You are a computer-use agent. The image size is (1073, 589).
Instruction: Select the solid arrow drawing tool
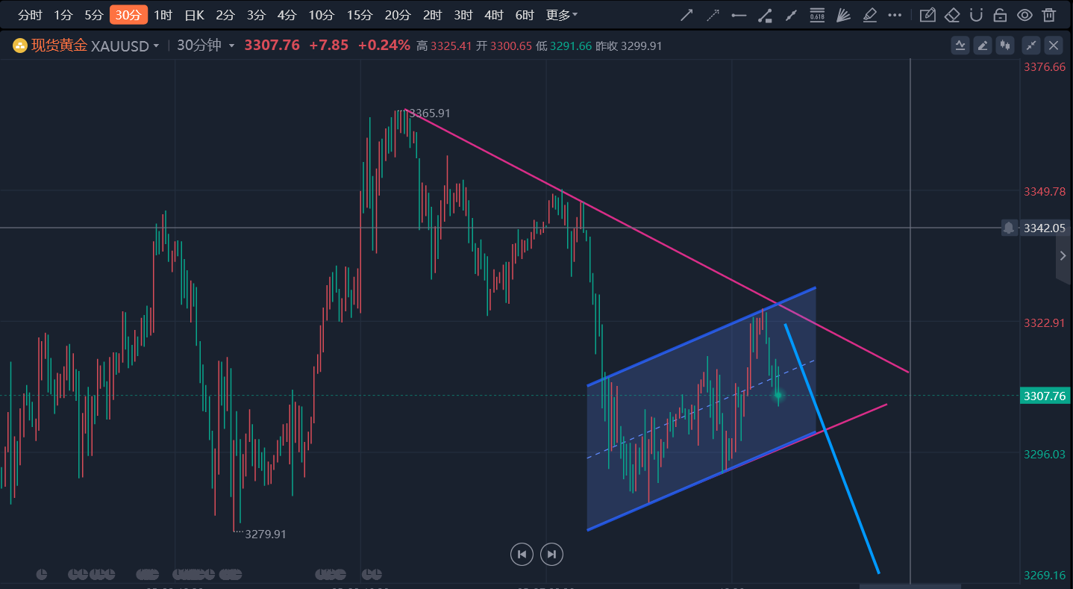(687, 15)
